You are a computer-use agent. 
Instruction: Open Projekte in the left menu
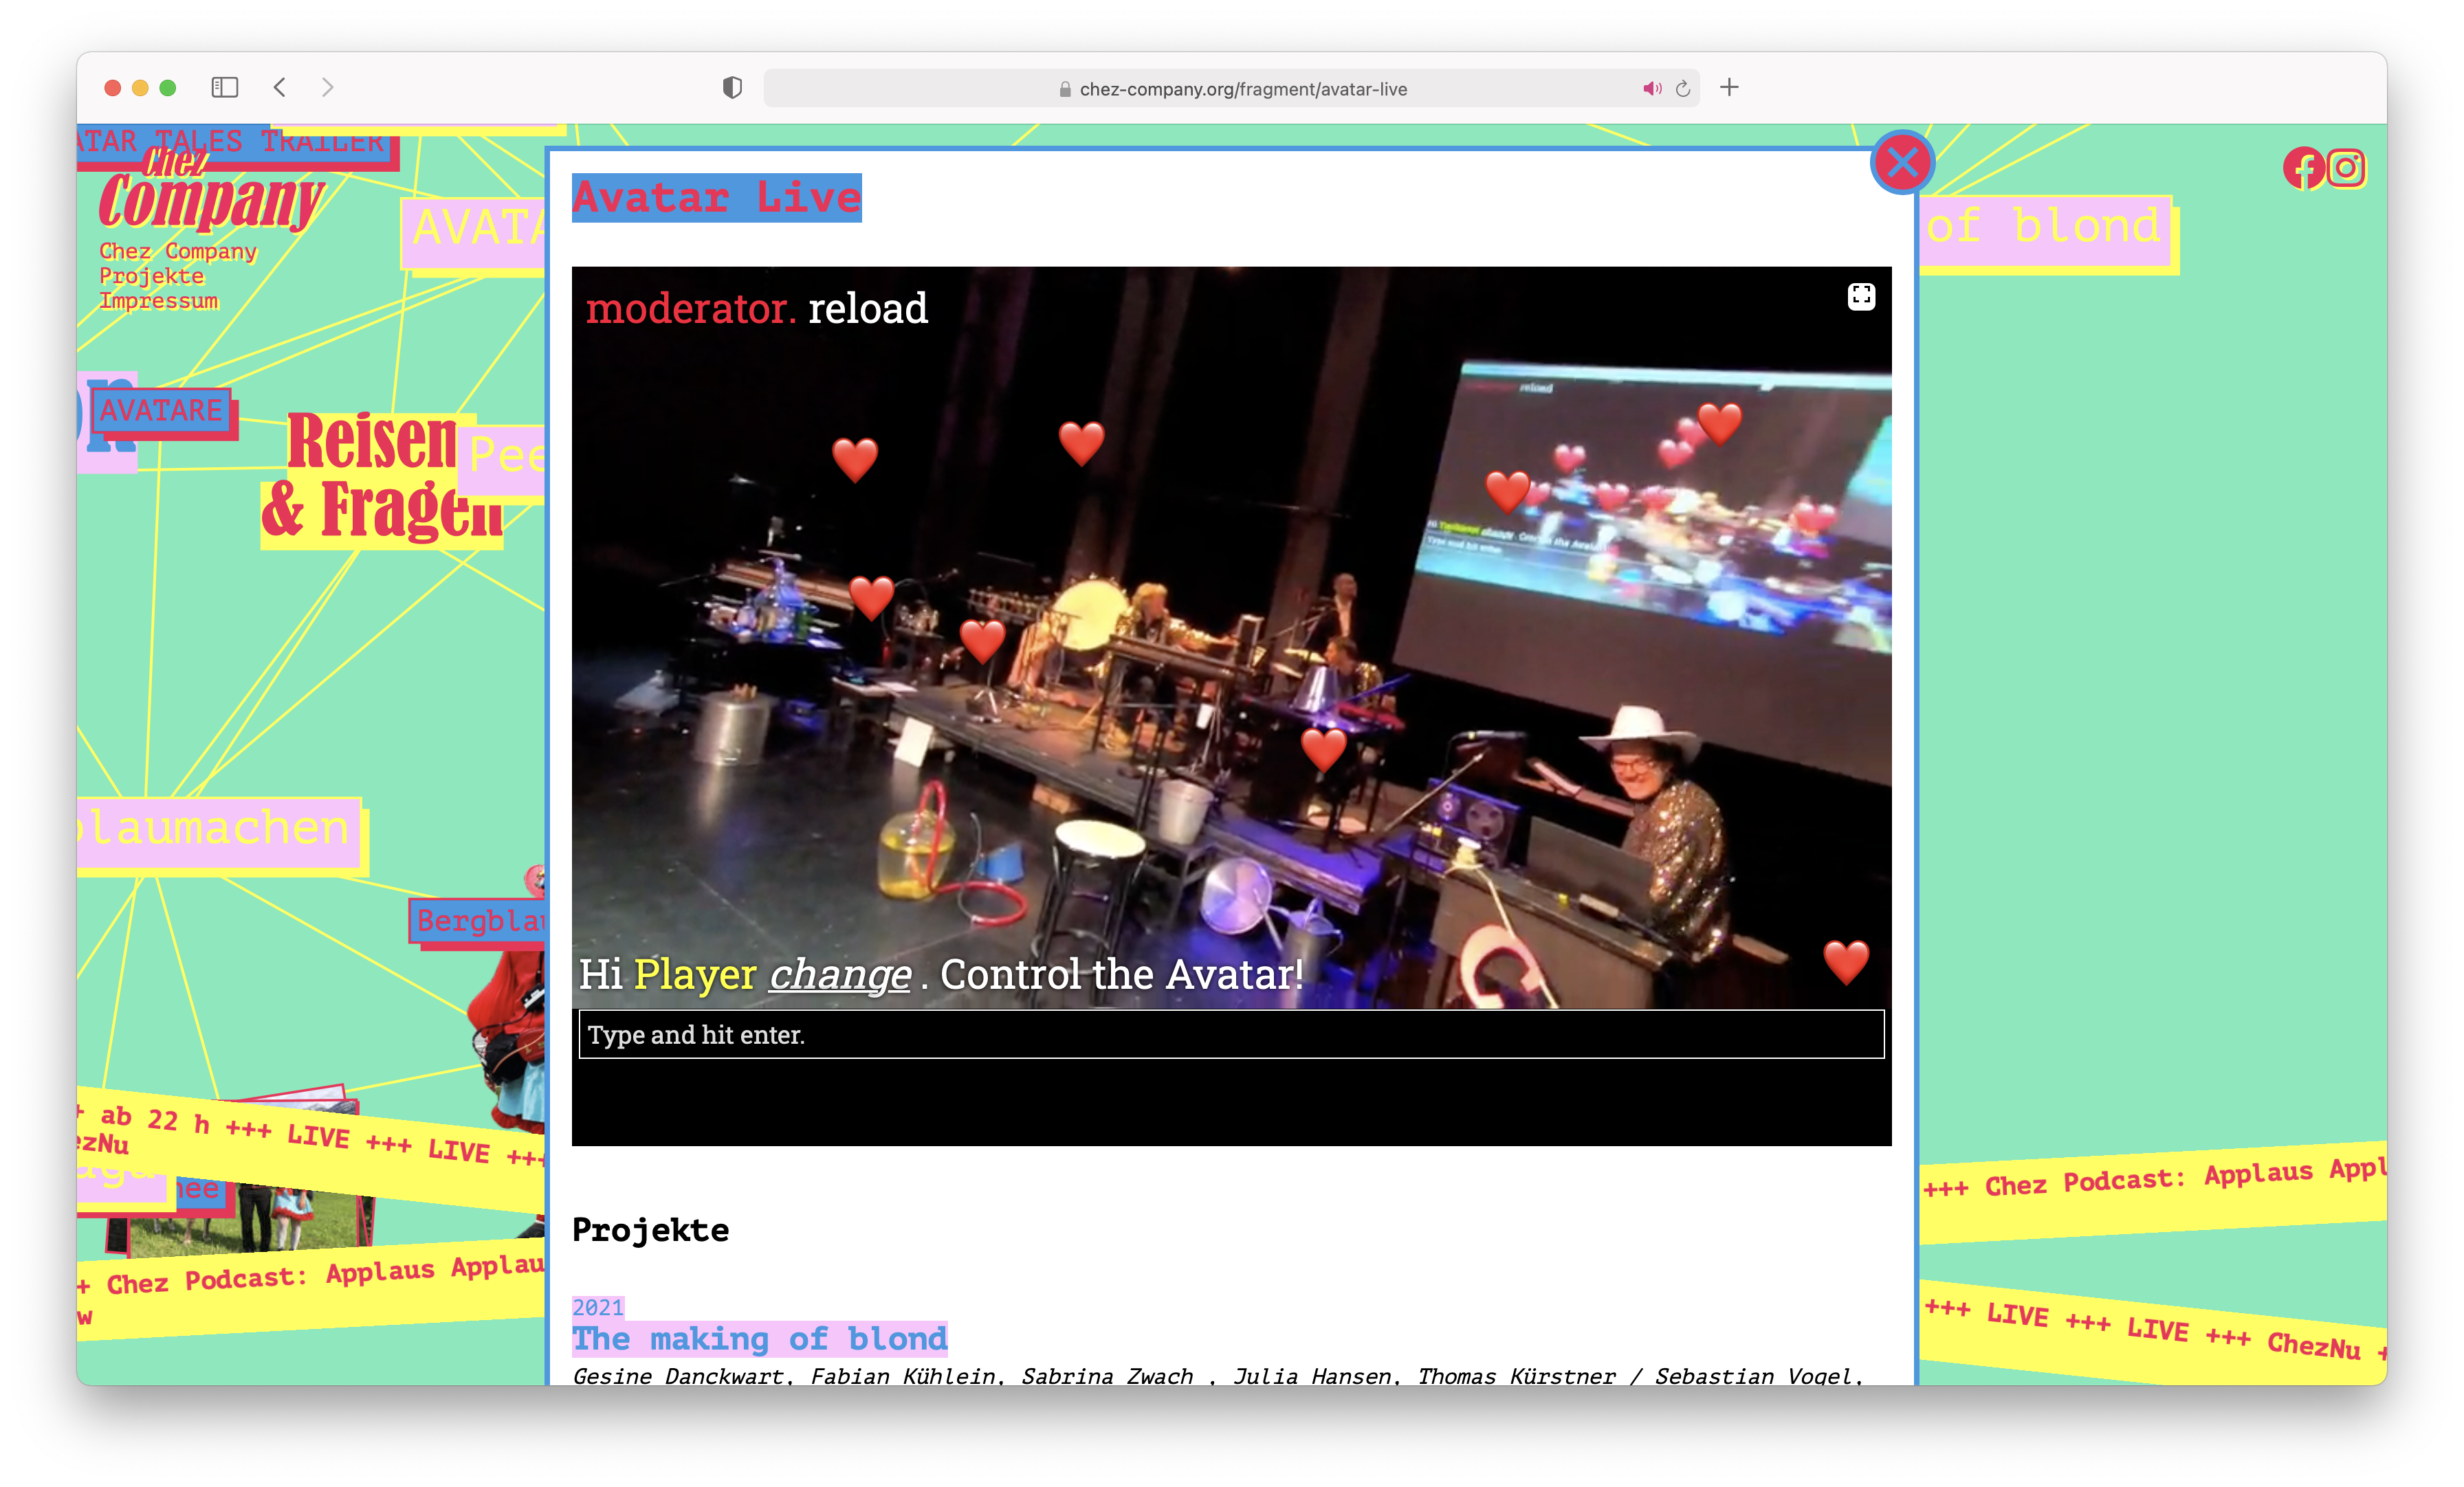click(151, 276)
